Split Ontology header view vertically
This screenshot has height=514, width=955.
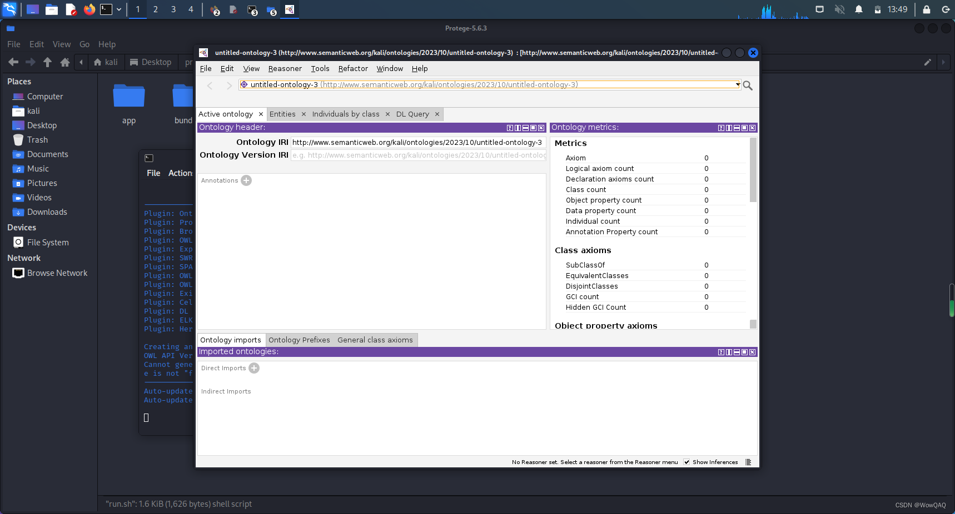pyautogui.click(x=518, y=128)
